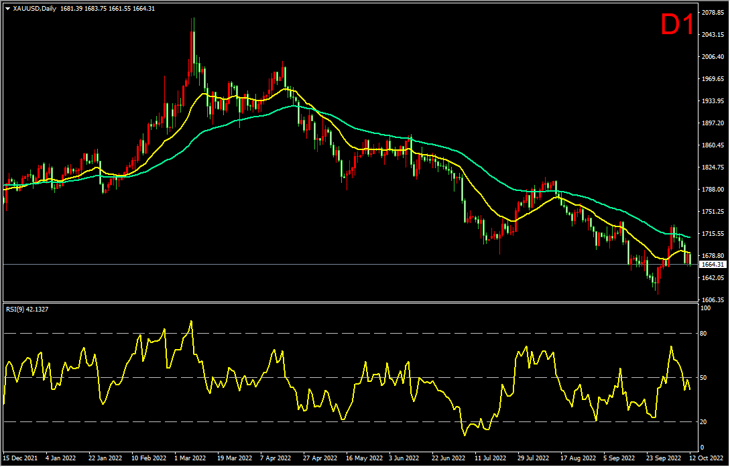Click the 1 Mar 2022 date label
Image resolution: width=730 pixels, height=467 pixels.
point(191,458)
